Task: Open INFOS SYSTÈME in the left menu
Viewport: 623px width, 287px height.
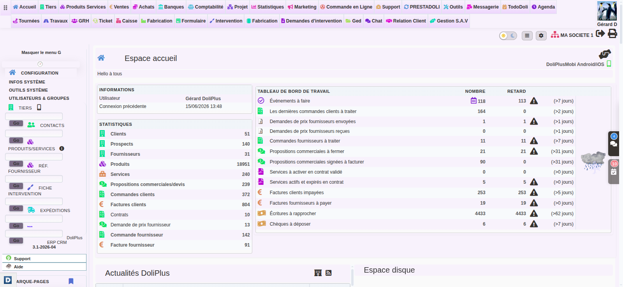Action: point(27,82)
